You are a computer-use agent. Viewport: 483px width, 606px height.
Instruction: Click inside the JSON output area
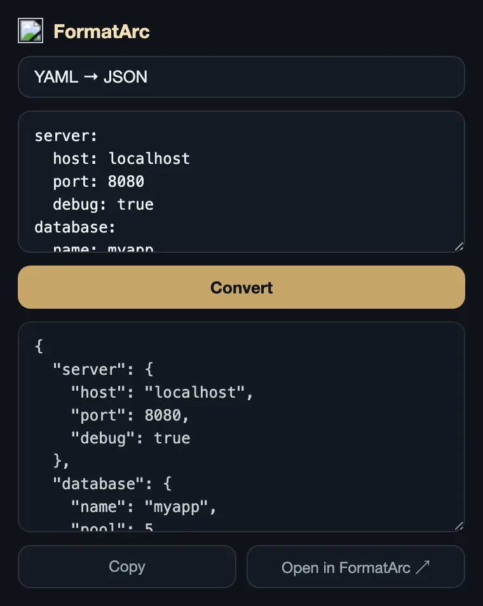point(241,426)
